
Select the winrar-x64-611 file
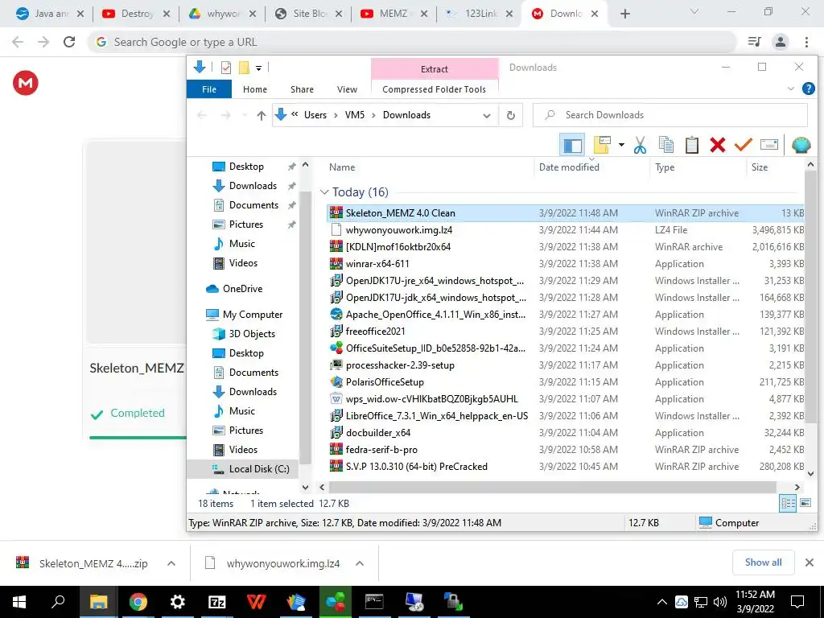click(x=377, y=264)
